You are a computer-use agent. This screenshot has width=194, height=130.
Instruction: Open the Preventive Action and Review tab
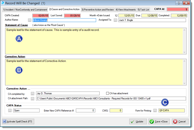tap(97, 9)
